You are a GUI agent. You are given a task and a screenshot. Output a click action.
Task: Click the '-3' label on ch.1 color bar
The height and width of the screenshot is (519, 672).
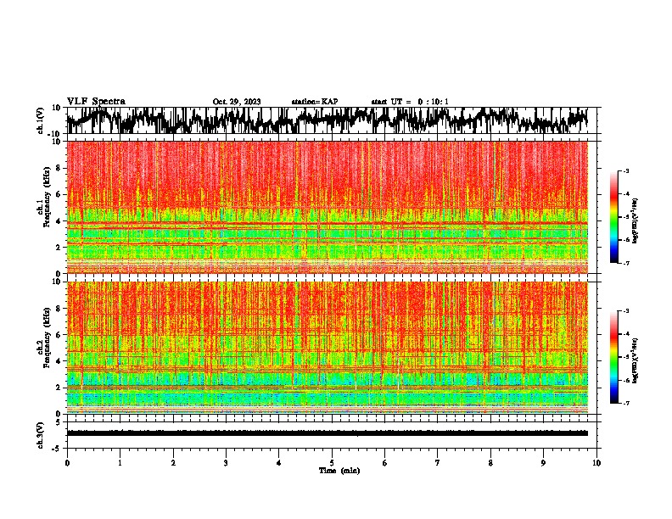click(x=625, y=170)
